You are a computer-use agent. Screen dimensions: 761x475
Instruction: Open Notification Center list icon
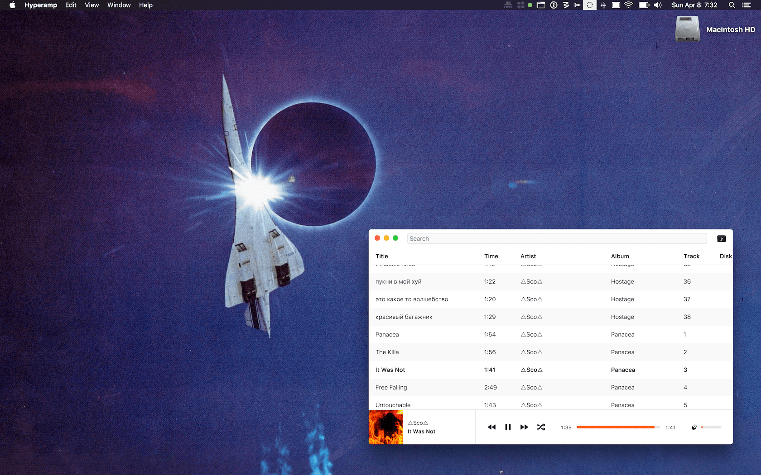click(747, 5)
